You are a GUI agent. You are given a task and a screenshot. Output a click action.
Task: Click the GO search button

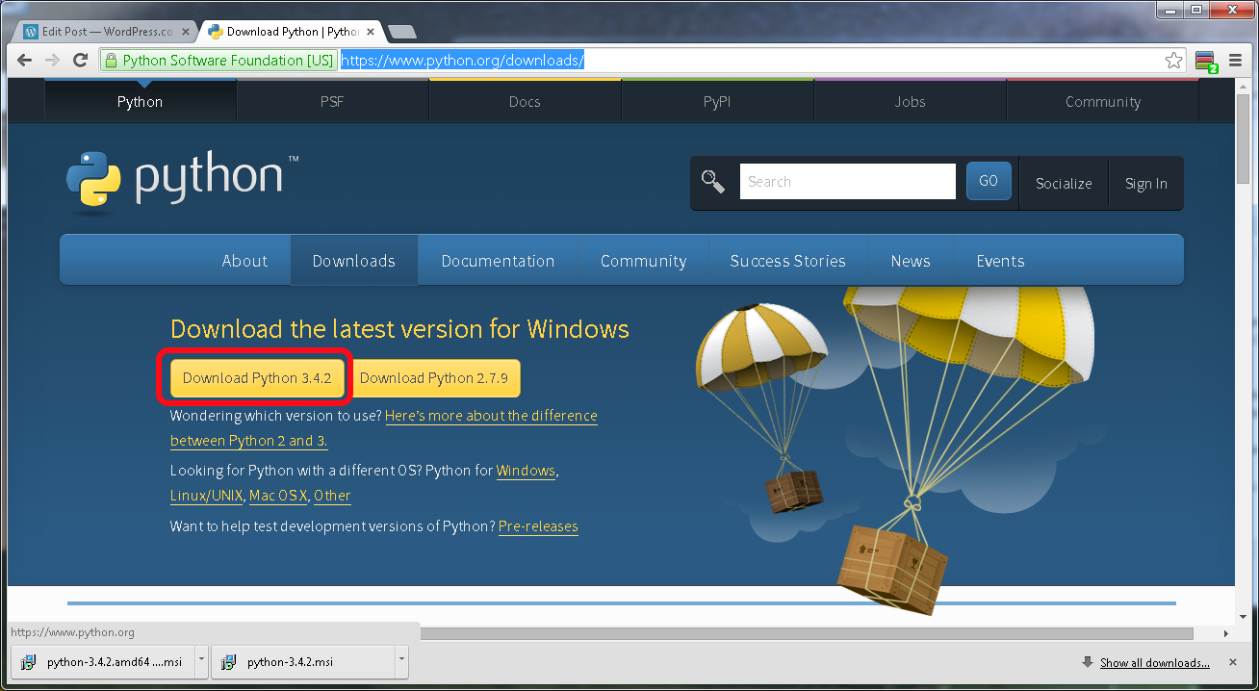pyautogui.click(x=989, y=181)
